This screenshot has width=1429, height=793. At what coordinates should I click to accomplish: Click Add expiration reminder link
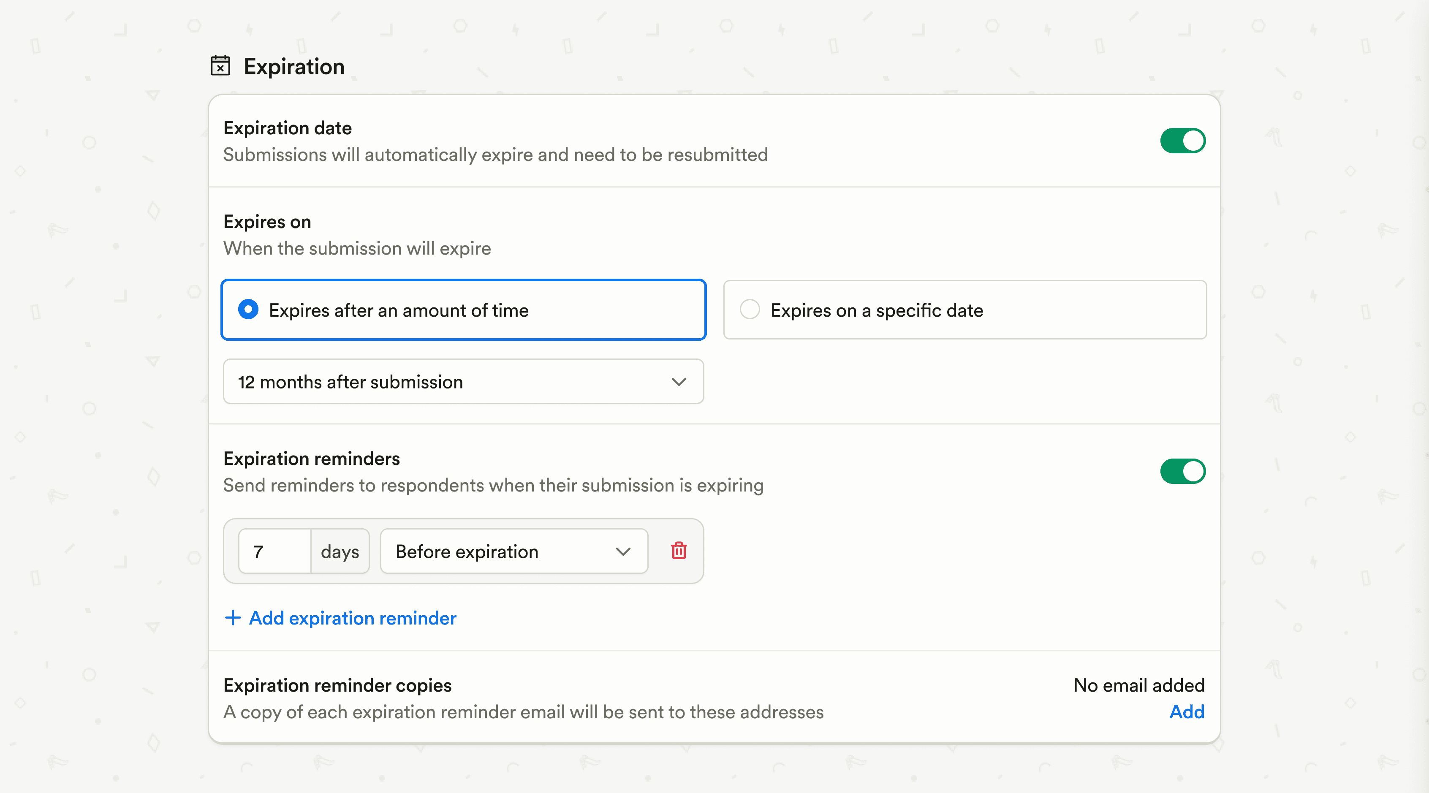[352, 618]
